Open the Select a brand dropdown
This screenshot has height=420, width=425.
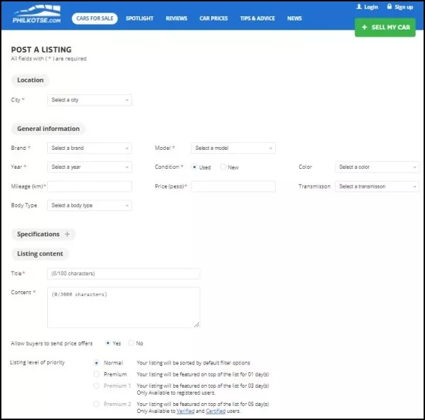point(89,148)
